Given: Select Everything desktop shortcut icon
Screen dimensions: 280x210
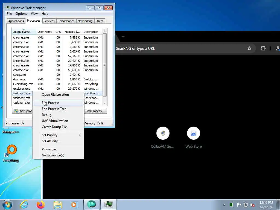Looking at the screenshot, I should click(11, 153).
